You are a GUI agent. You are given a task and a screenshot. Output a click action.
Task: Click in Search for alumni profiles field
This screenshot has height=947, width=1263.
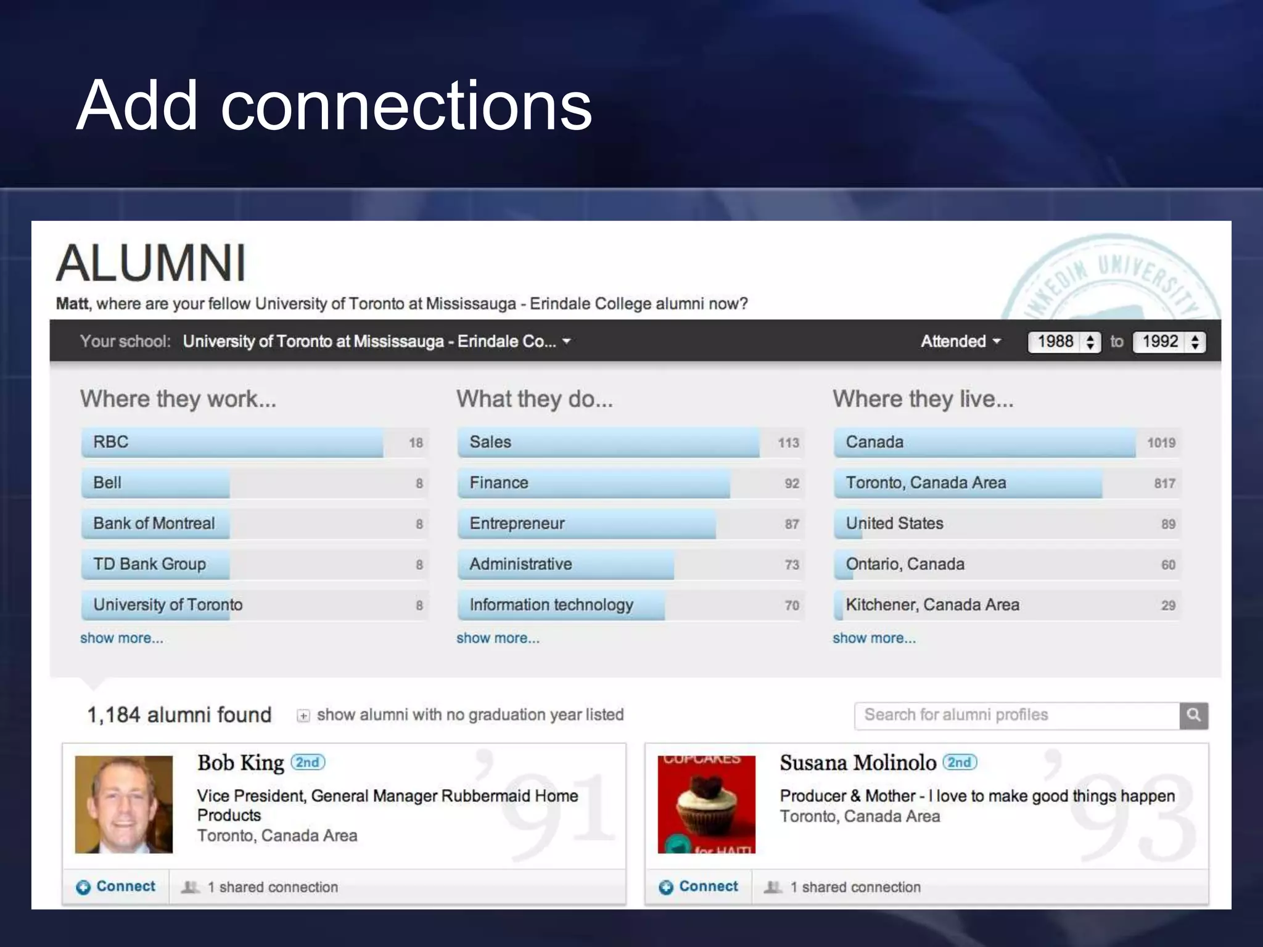(x=1017, y=715)
